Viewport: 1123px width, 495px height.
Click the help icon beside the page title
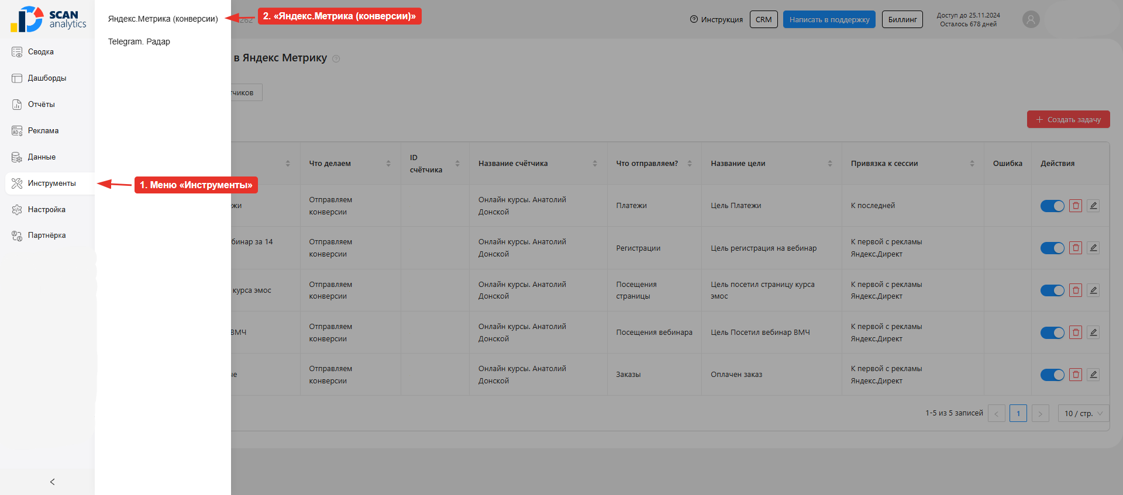[336, 58]
